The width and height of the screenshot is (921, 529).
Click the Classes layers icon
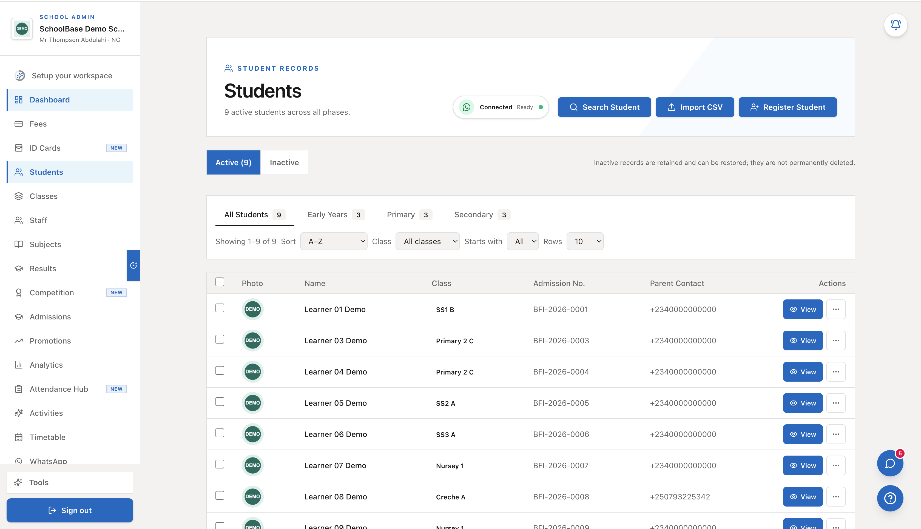point(19,196)
